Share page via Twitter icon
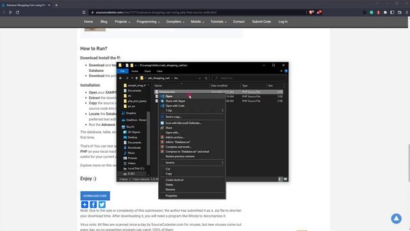This screenshot has width=410, height=231. tap(102, 205)
